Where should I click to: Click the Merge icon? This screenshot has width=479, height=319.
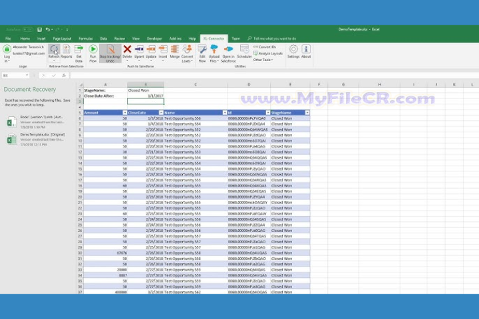[175, 49]
